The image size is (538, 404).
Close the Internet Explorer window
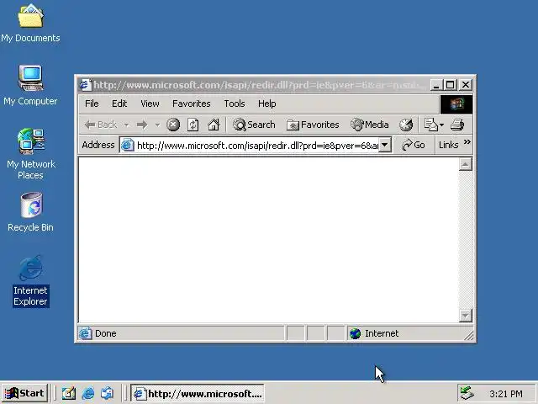466,85
